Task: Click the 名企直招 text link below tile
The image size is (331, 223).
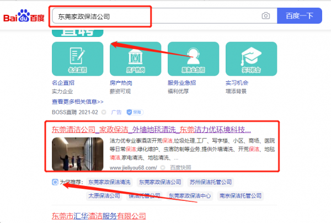Action: click(x=62, y=83)
